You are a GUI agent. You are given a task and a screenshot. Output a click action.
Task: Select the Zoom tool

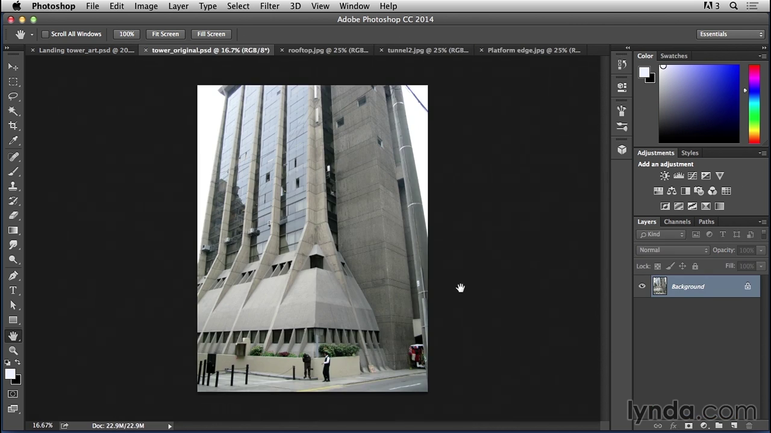(13, 351)
